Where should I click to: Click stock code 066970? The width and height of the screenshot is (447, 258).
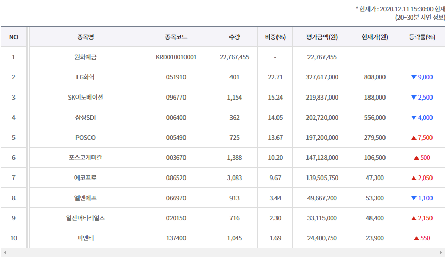176,198
